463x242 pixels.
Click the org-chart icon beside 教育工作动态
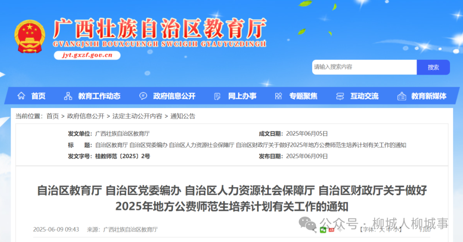(x=68, y=96)
